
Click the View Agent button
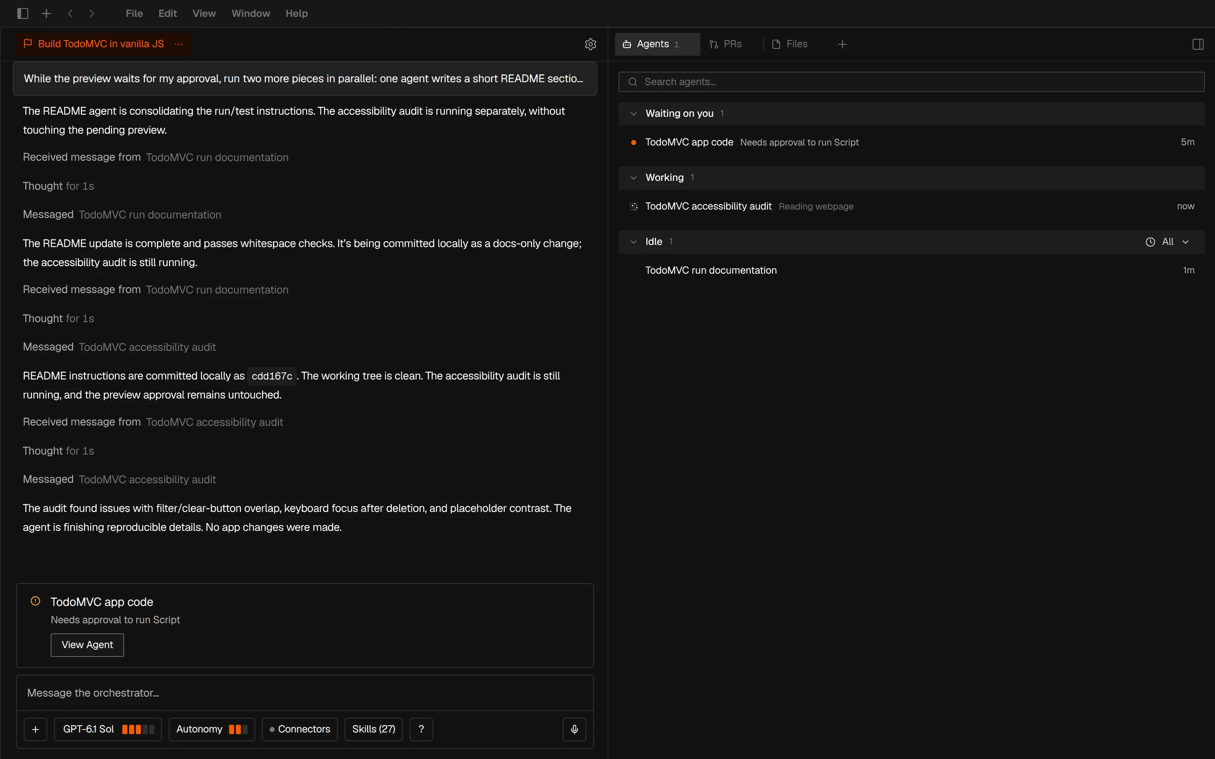[x=87, y=645]
